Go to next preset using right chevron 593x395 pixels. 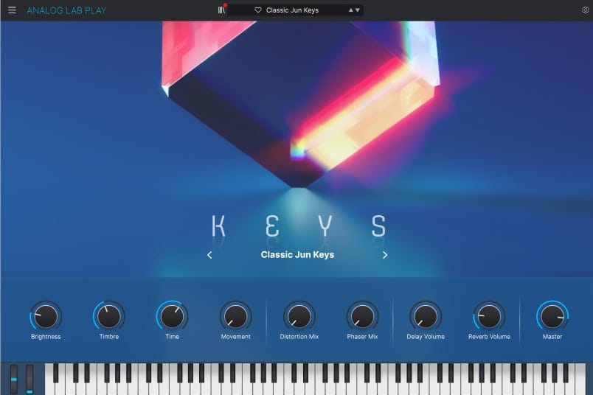[385, 255]
